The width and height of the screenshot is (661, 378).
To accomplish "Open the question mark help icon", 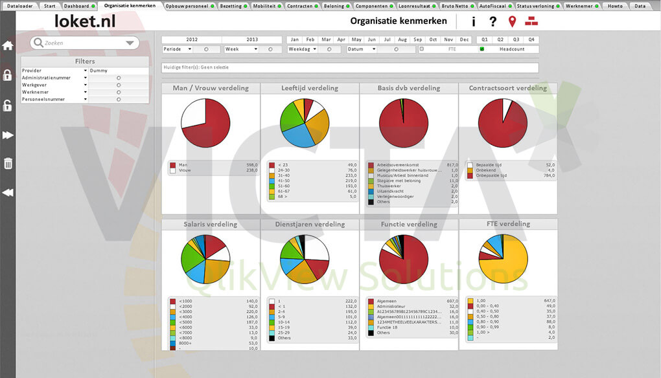I will point(493,21).
